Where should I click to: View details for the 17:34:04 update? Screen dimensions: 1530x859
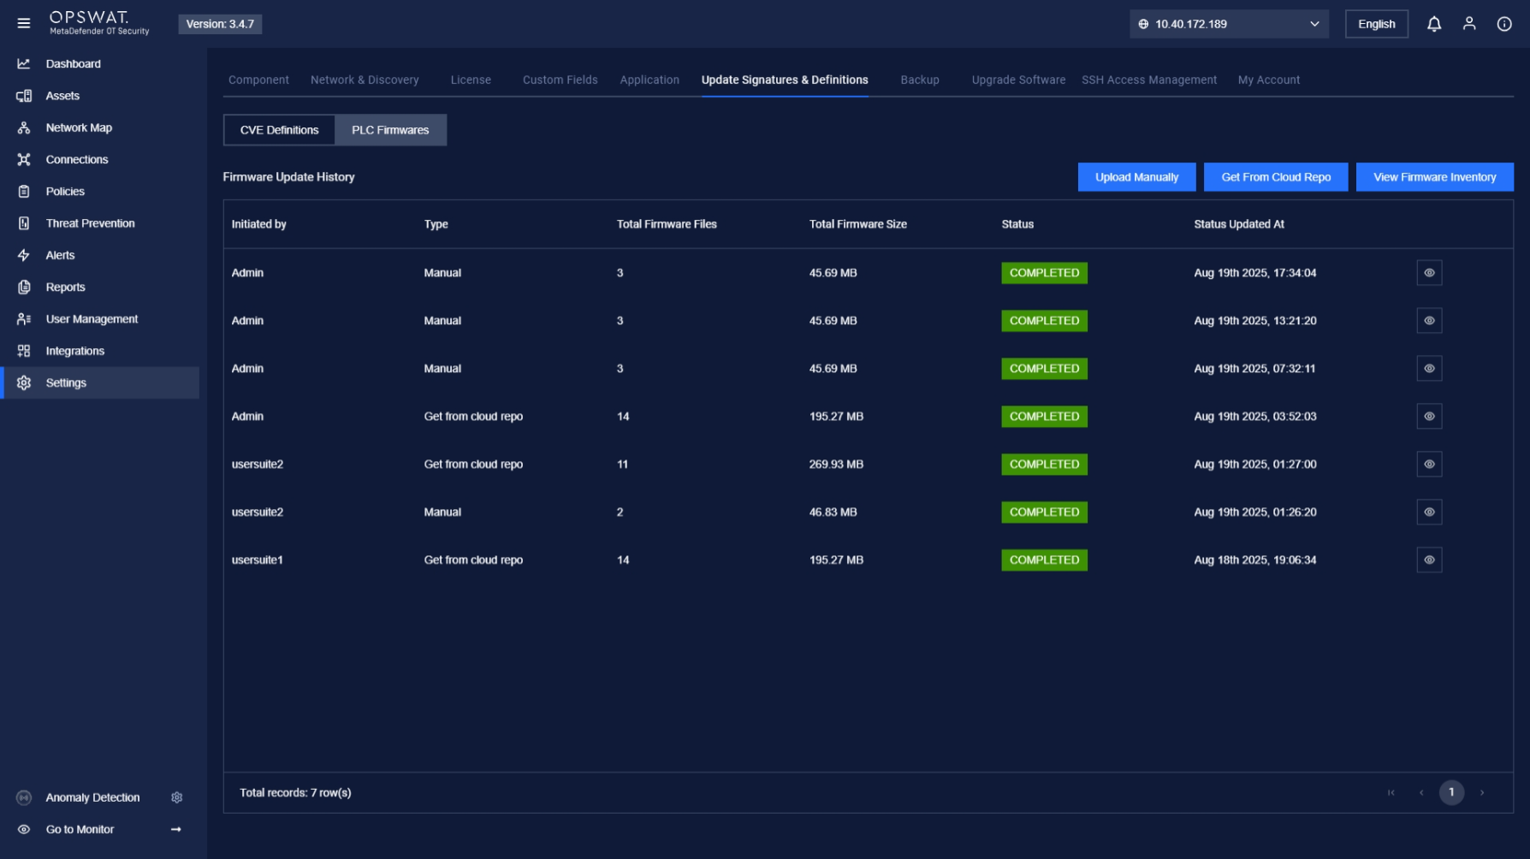[x=1429, y=273]
